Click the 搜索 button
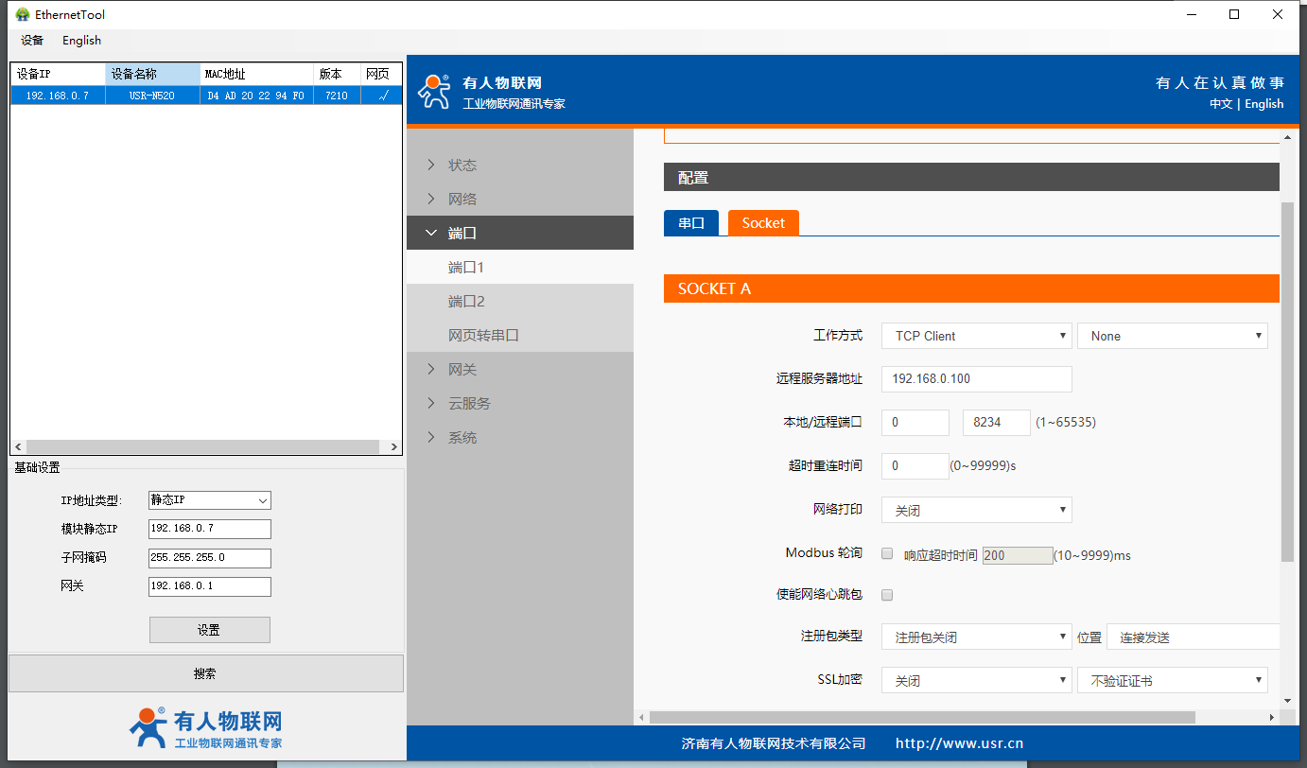1307x768 pixels. click(x=205, y=673)
